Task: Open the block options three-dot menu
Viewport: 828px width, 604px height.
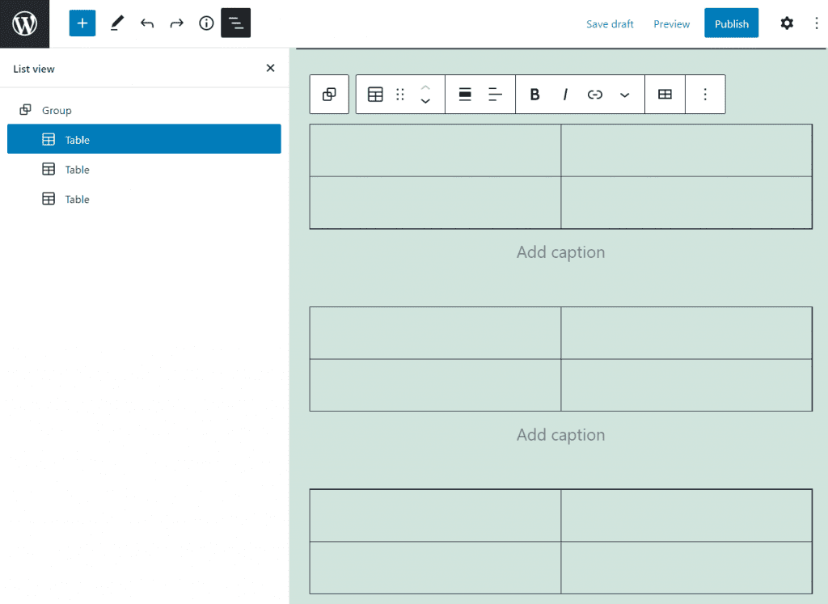Action: tap(705, 94)
